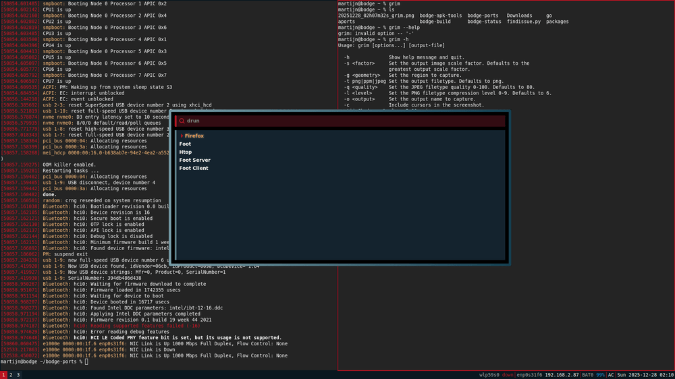The width and height of the screenshot is (675, 379).
Task: Click the red arrow beside Firefox
Action: pyautogui.click(x=182, y=136)
